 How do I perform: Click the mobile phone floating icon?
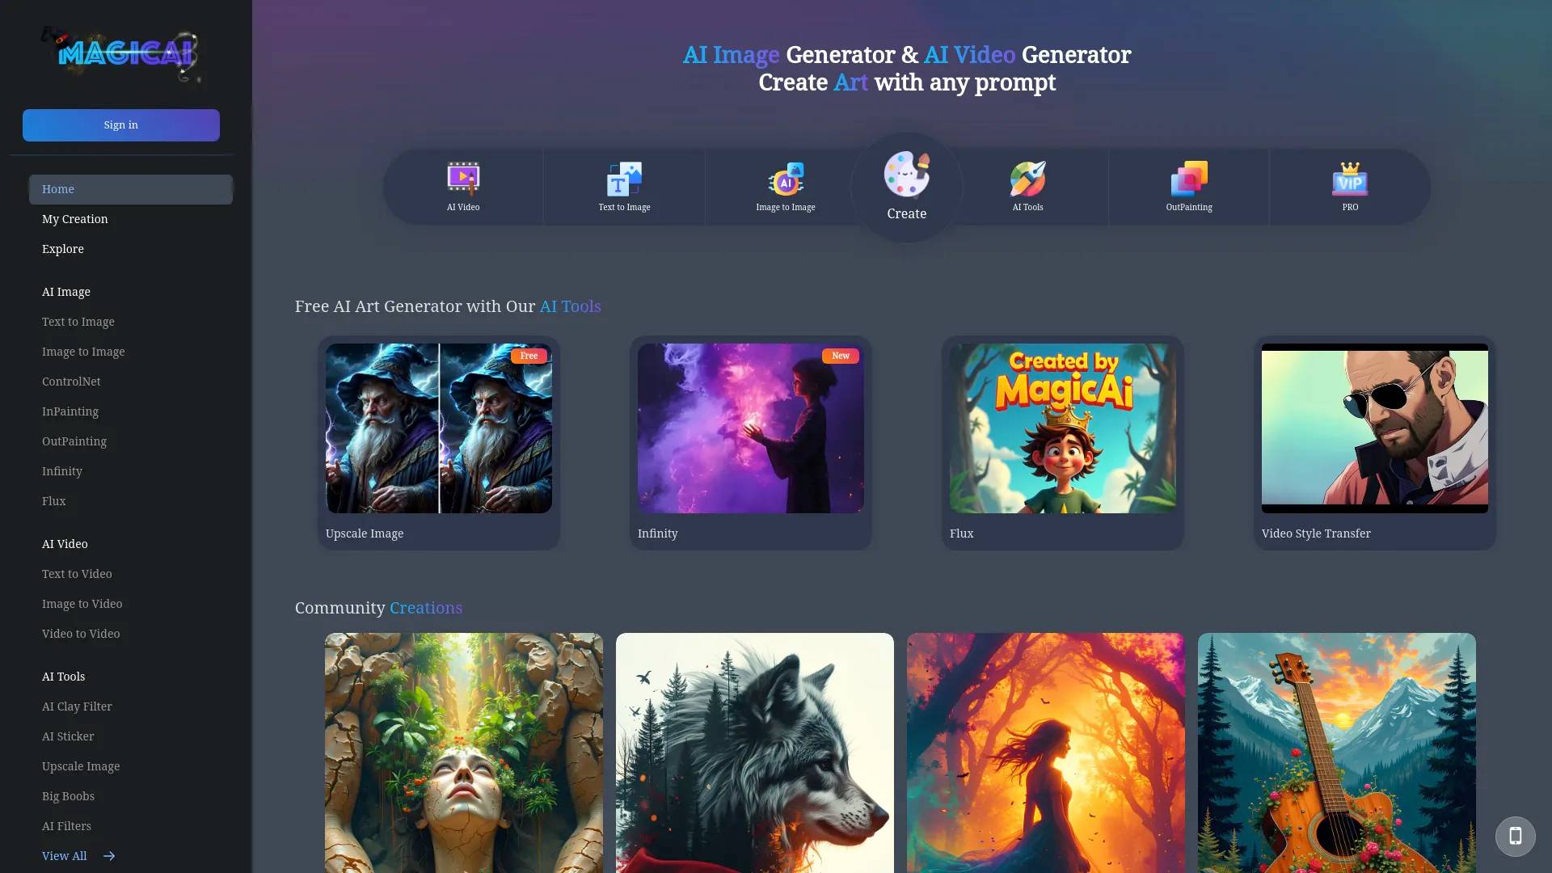1515,836
